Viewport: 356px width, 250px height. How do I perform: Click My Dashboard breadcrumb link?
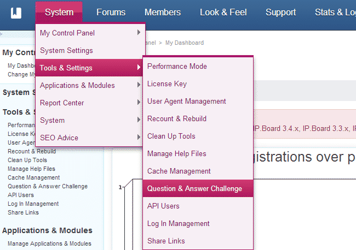click(x=185, y=43)
